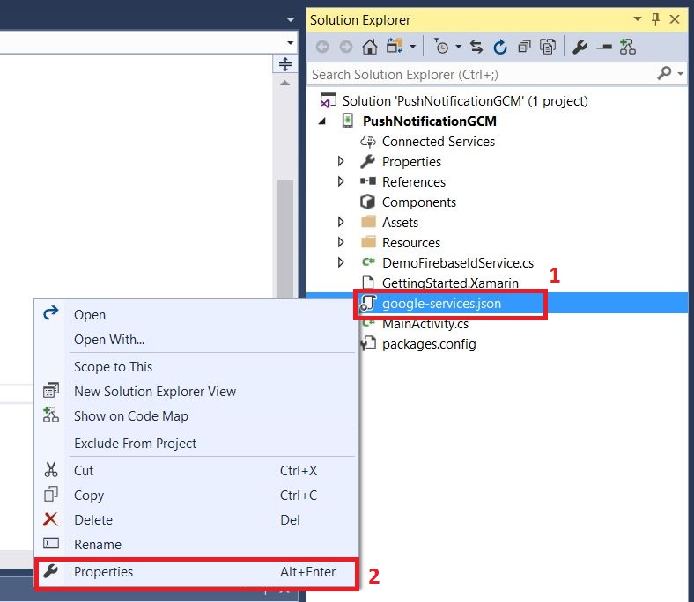Click the Components box icon

pos(368,202)
